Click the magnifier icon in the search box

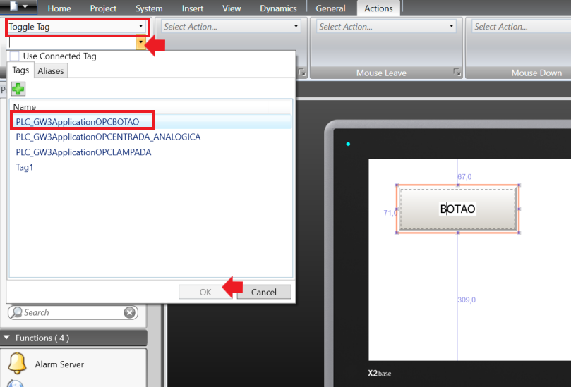click(x=15, y=312)
